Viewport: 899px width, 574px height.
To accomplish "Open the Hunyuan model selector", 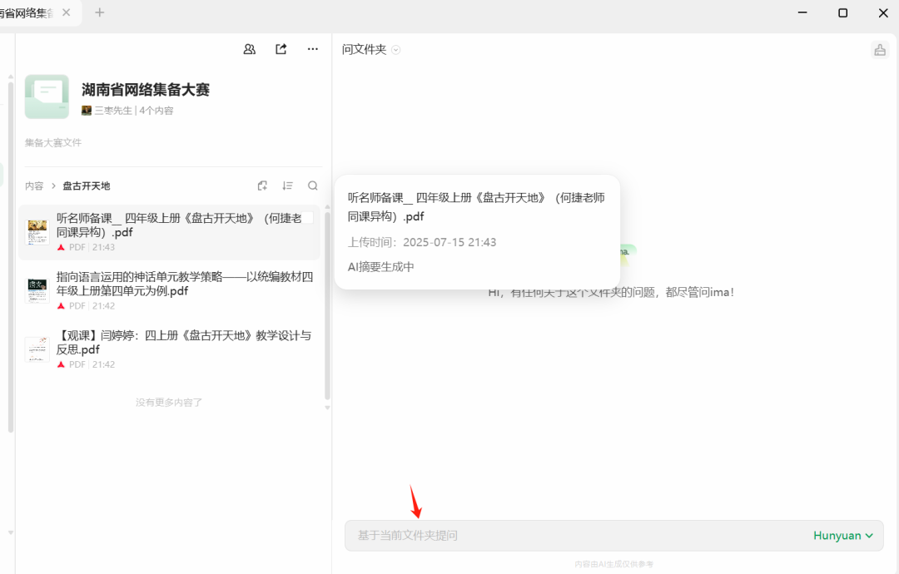I will (842, 536).
